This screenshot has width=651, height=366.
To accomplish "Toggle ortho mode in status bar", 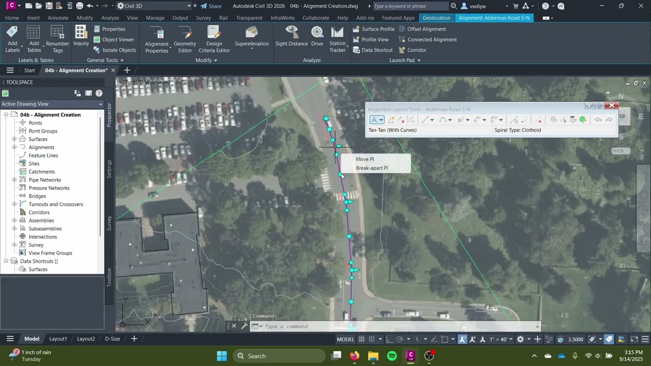I will [x=390, y=339].
